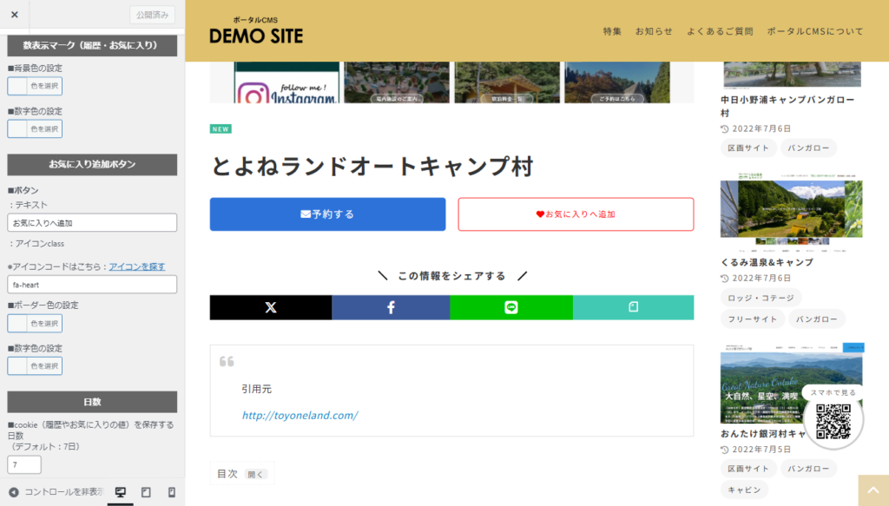Viewport: 889px width, 506px height.
Task: Pick color for mark 背景色の設定
Action: point(35,86)
